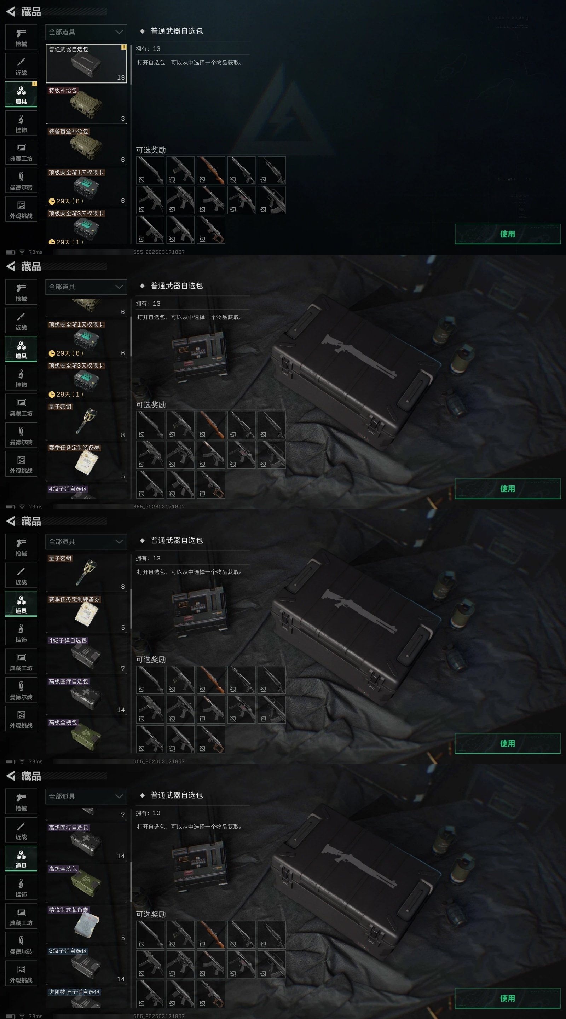Select the 特级补给包 supply crate item
The image size is (566, 1019).
(86, 105)
